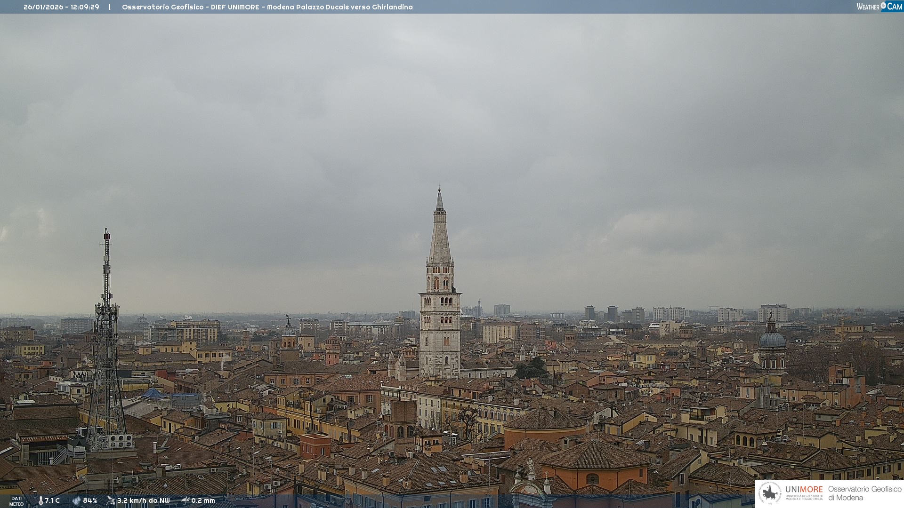Click the 0.2 mm rainfall value
This screenshot has height=508, width=904.
click(203, 500)
